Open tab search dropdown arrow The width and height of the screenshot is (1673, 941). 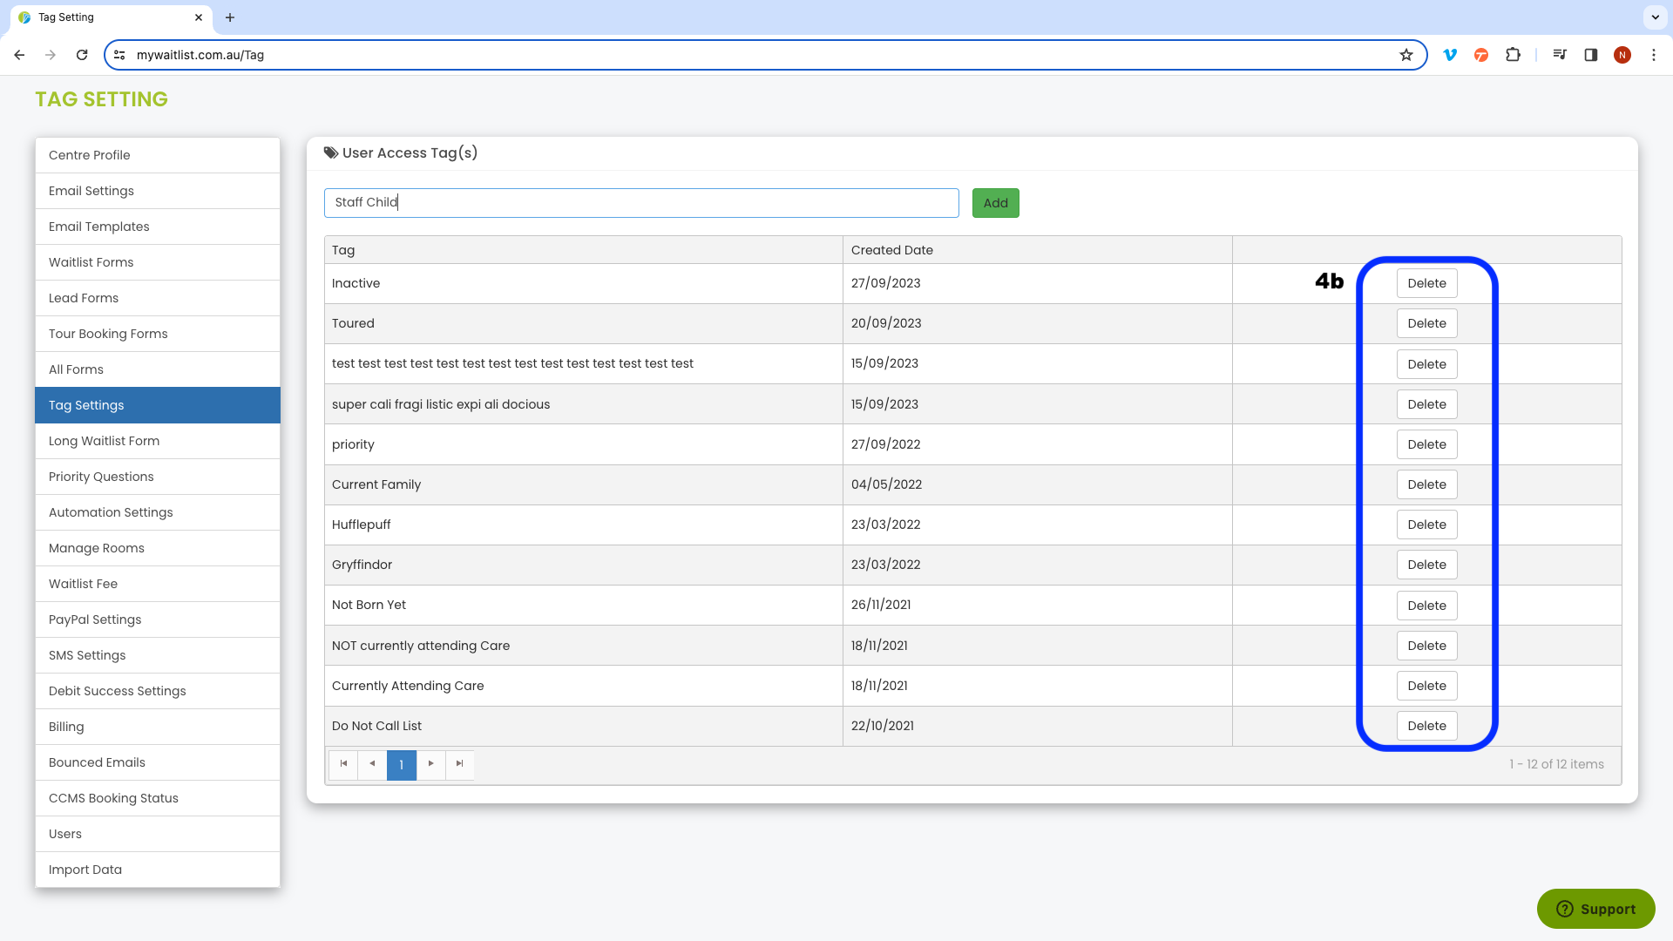click(x=1656, y=17)
